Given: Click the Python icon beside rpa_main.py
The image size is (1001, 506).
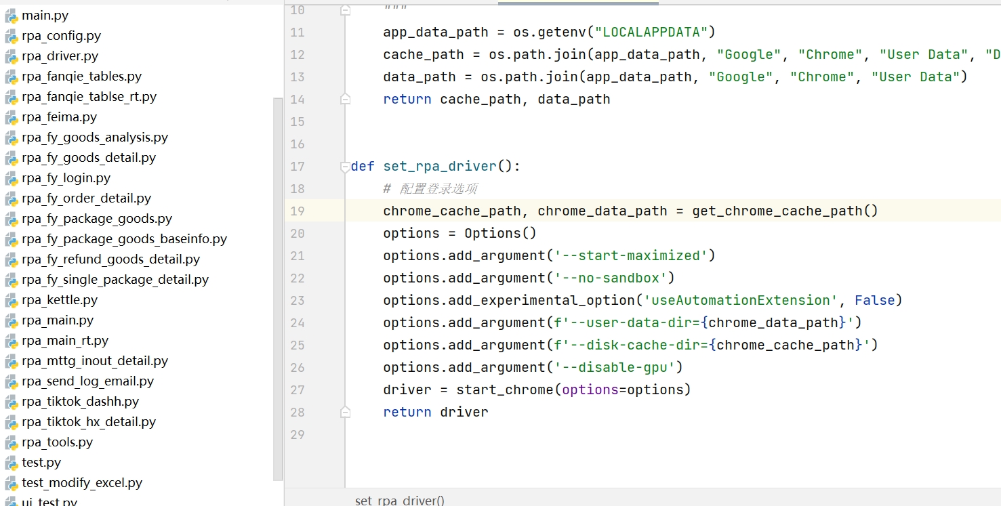Looking at the screenshot, I should [x=11, y=320].
